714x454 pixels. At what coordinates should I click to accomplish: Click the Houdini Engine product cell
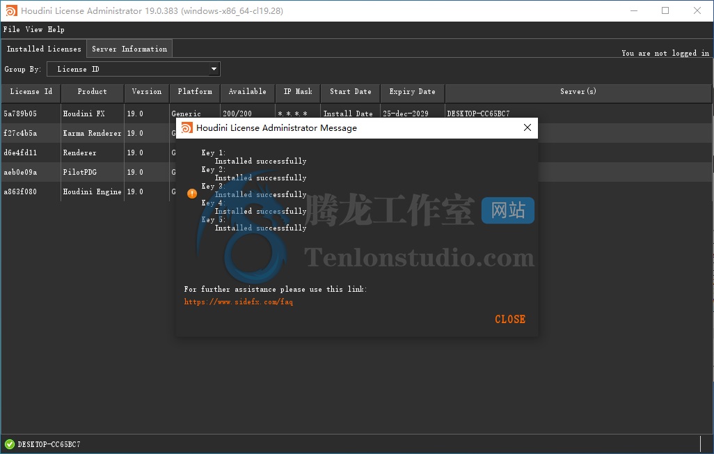tap(92, 192)
